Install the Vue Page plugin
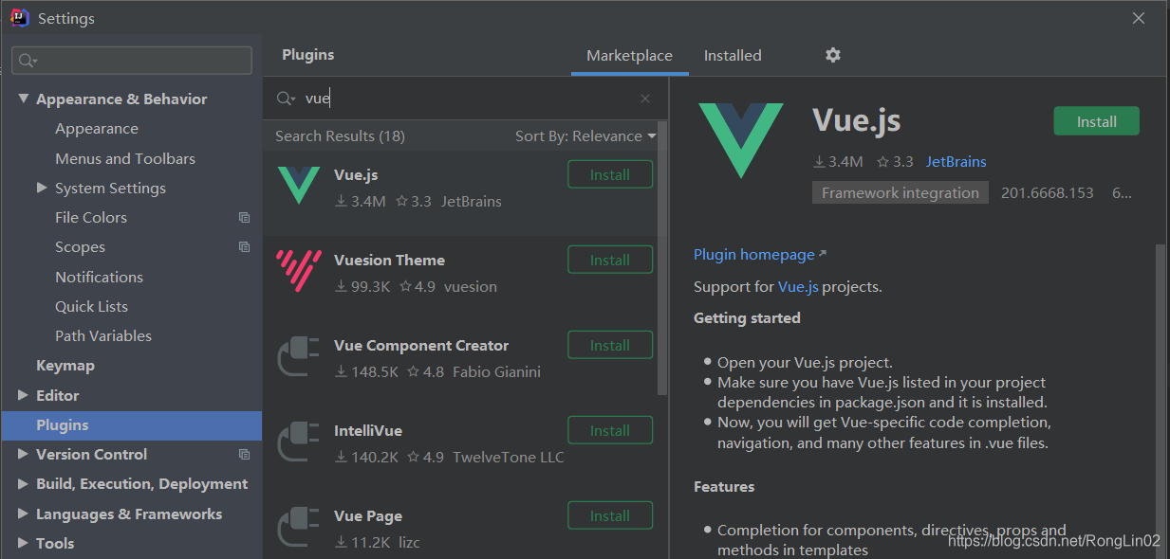1170x559 pixels. pos(610,515)
